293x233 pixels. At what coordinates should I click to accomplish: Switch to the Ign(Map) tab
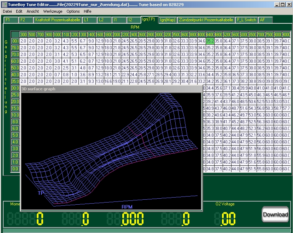168,20
